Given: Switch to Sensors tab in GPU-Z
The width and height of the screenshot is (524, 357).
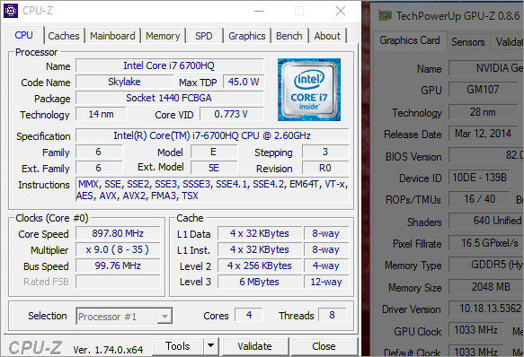Looking at the screenshot, I should coord(468,41).
